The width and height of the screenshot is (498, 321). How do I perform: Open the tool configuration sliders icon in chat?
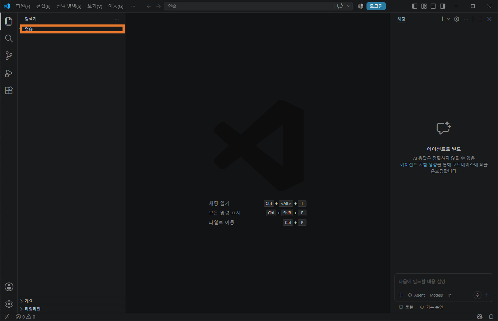point(449,295)
